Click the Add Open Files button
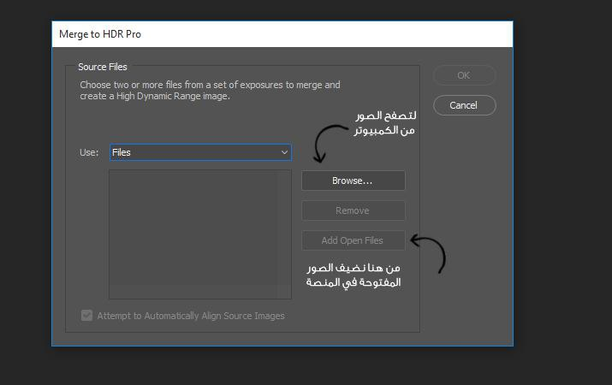Image resolution: width=612 pixels, height=385 pixels. coord(354,240)
